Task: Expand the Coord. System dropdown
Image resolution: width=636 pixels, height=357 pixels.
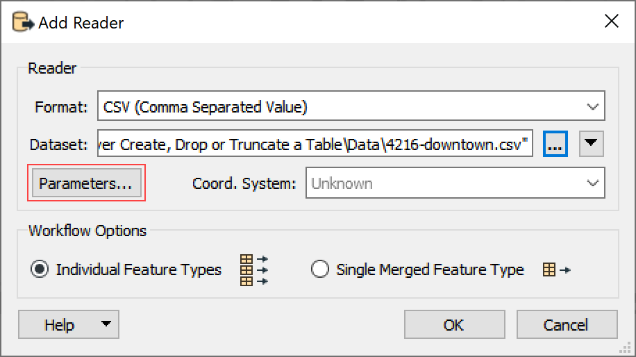Action: click(592, 183)
